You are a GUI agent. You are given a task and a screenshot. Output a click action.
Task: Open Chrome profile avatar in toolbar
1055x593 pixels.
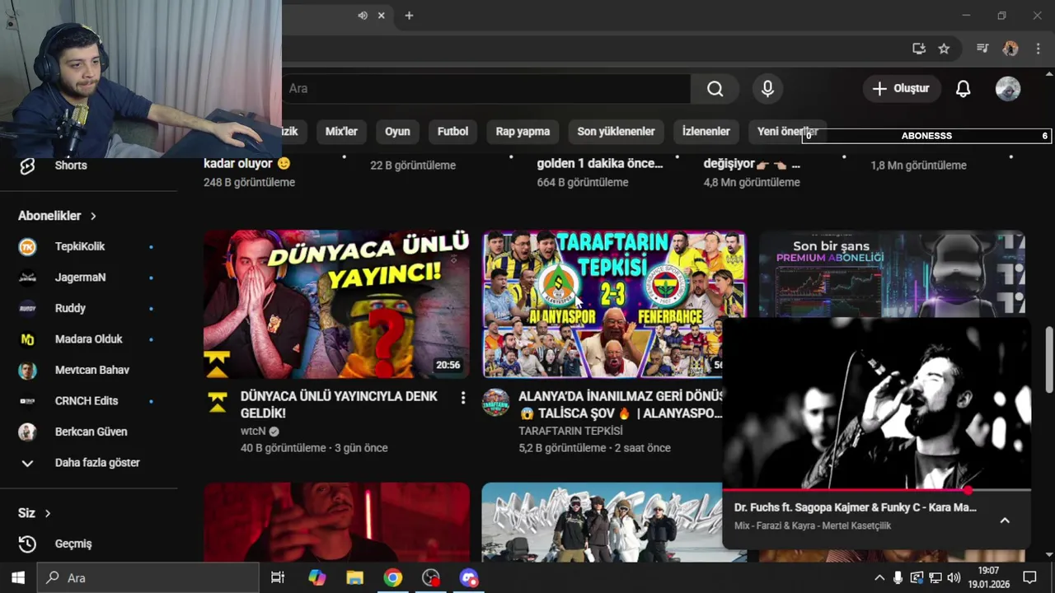[1010, 49]
